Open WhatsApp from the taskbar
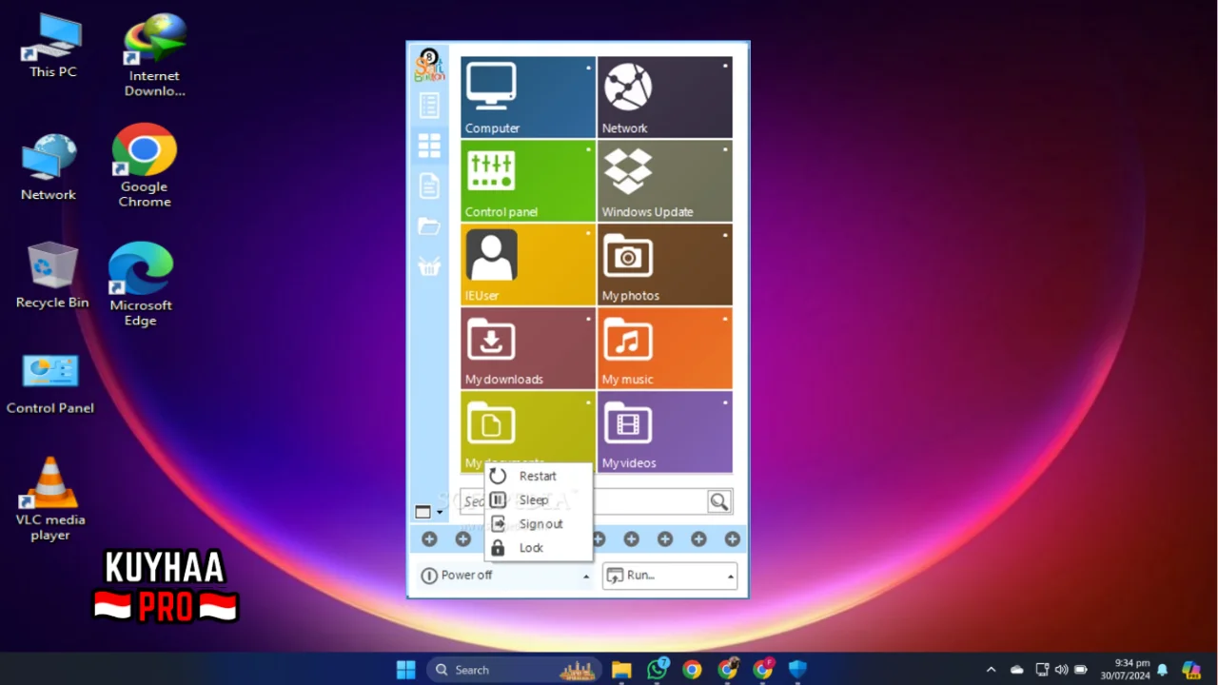Image resolution: width=1218 pixels, height=685 pixels. [658, 670]
